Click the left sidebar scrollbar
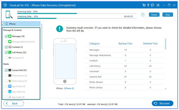Viewport: 179px width, 110px height. point(42,36)
